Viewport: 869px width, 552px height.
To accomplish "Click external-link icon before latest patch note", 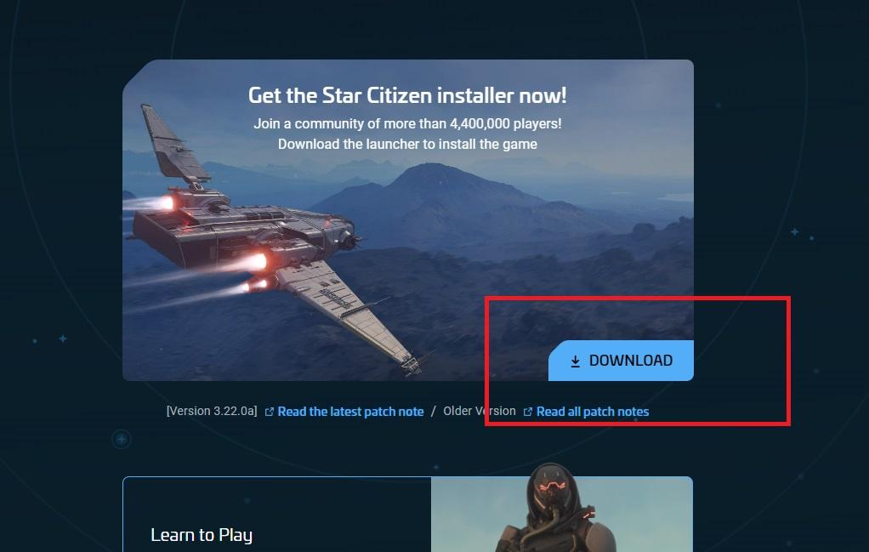I will point(270,412).
